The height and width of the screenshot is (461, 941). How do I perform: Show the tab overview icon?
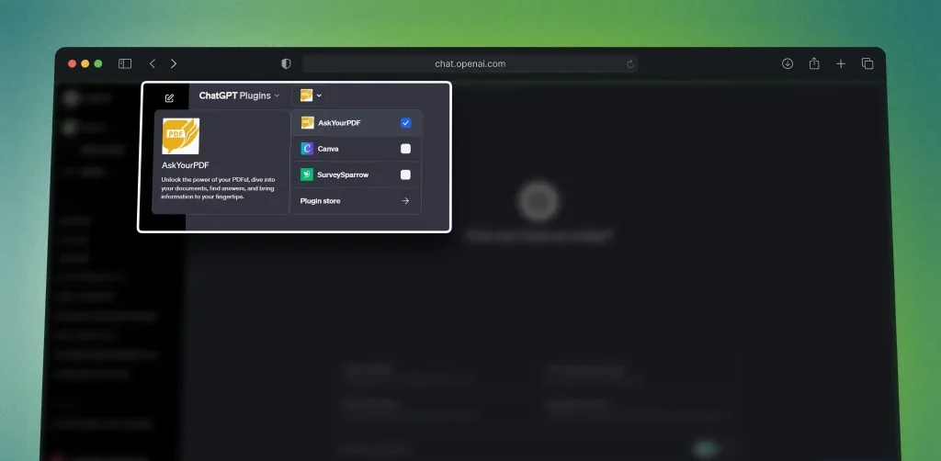point(867,63)
